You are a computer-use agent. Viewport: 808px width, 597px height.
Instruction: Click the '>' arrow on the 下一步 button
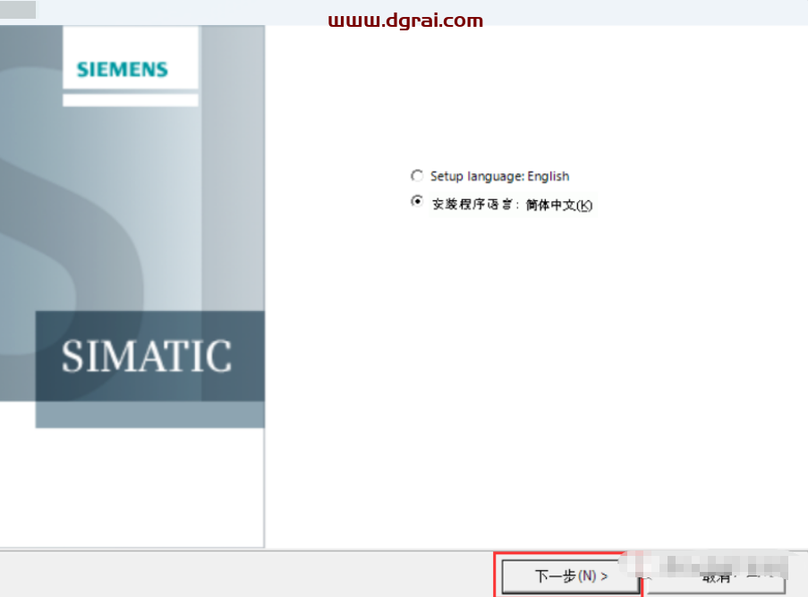[x=605, y=576]
